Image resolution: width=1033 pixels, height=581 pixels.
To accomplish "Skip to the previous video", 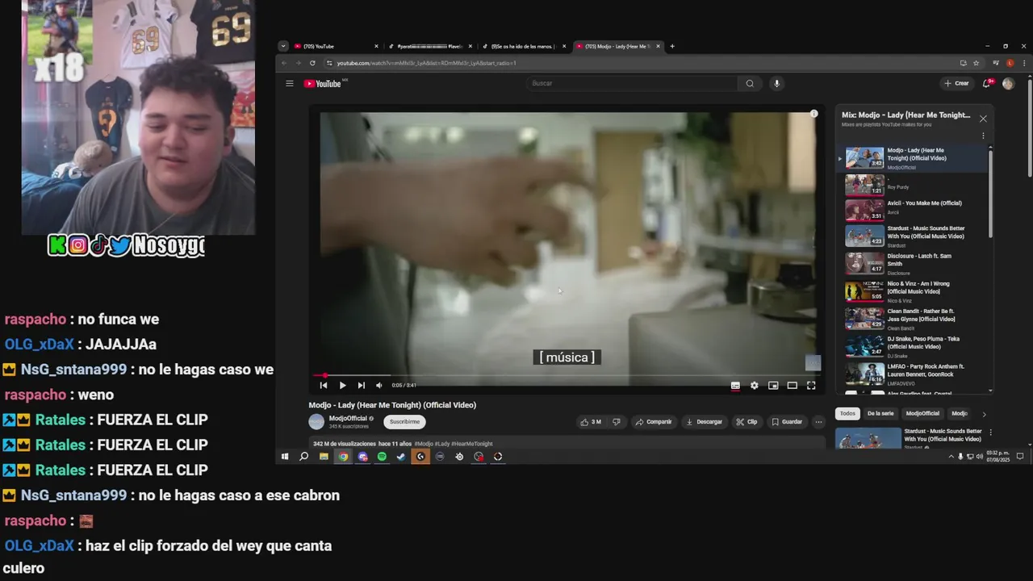I will click(324, 385).
